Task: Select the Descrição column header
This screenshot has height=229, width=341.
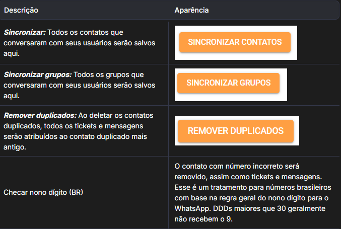Action: (21, 10)
